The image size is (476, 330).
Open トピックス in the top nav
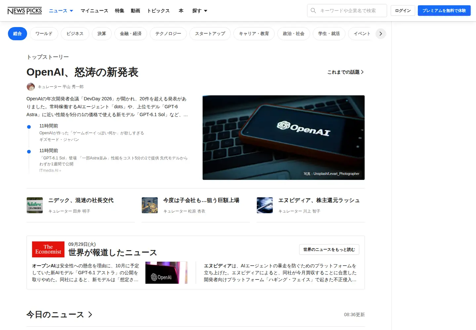pyautogui.click(x=158, y=11)
